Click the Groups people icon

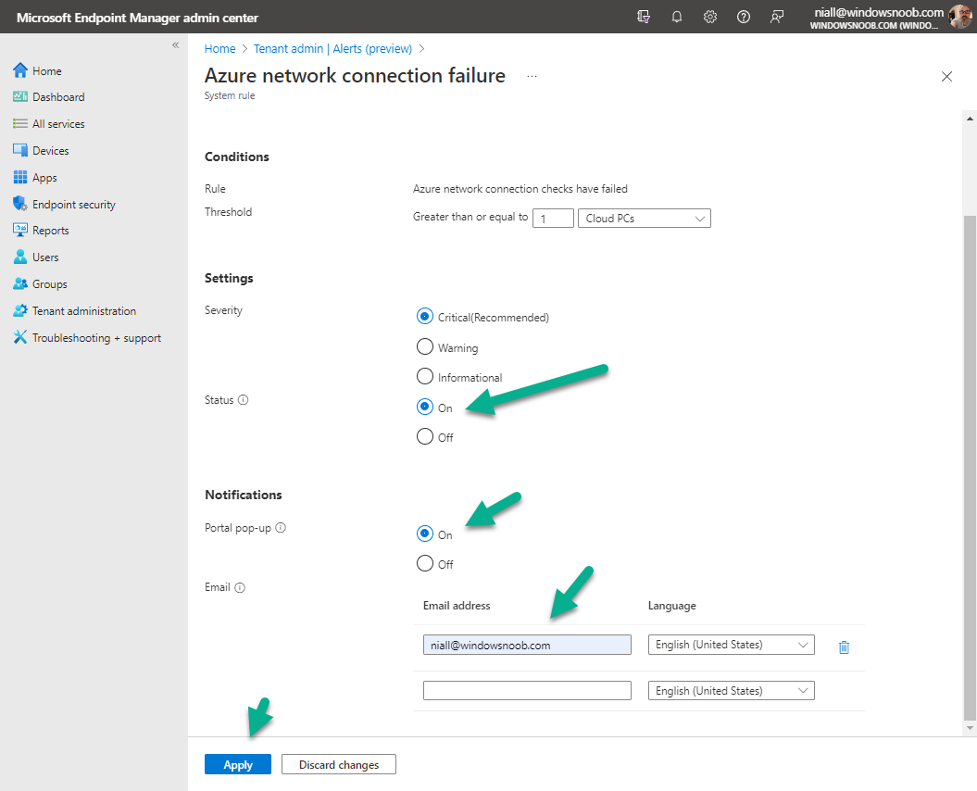[20, 283]
